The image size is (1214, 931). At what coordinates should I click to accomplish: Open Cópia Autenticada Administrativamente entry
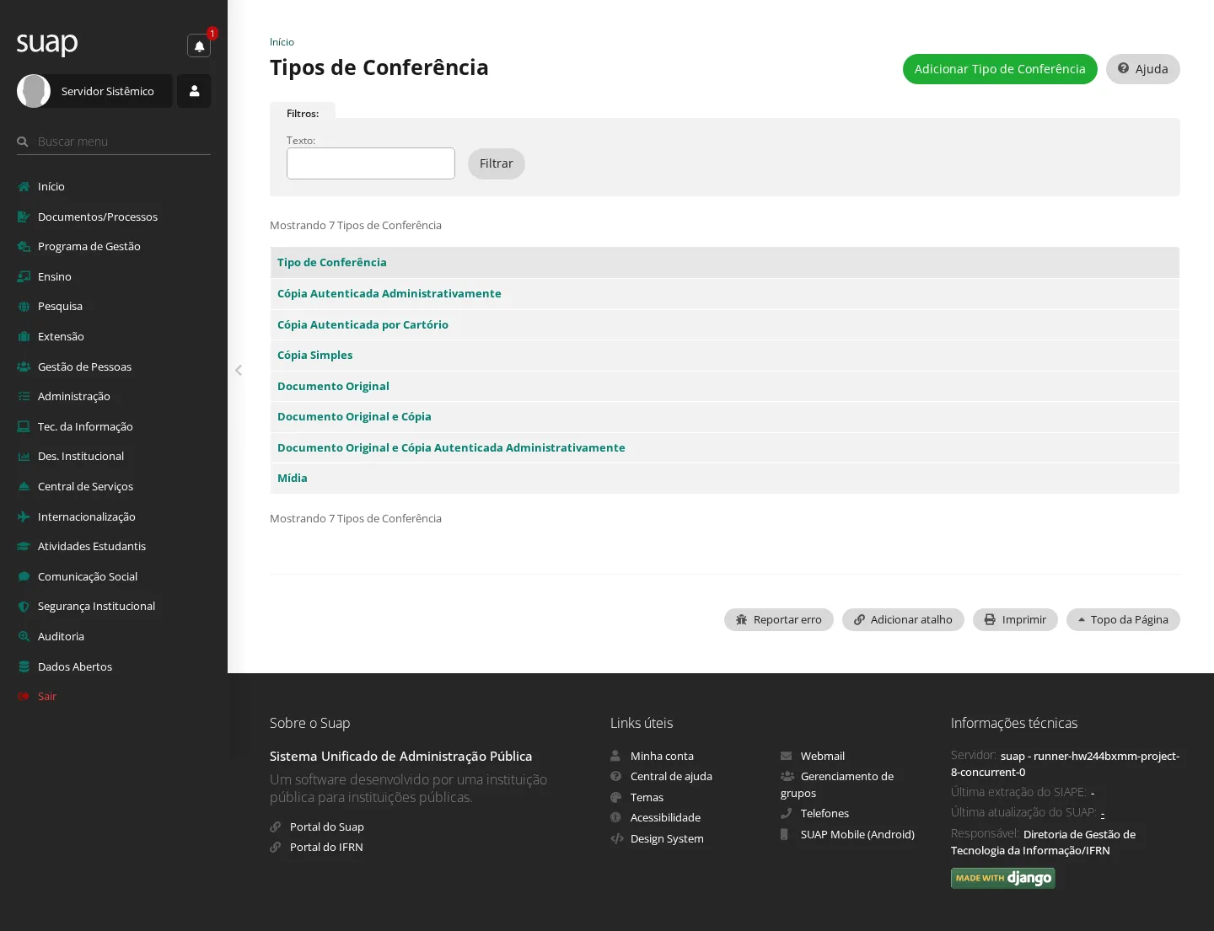pos(389,293)
